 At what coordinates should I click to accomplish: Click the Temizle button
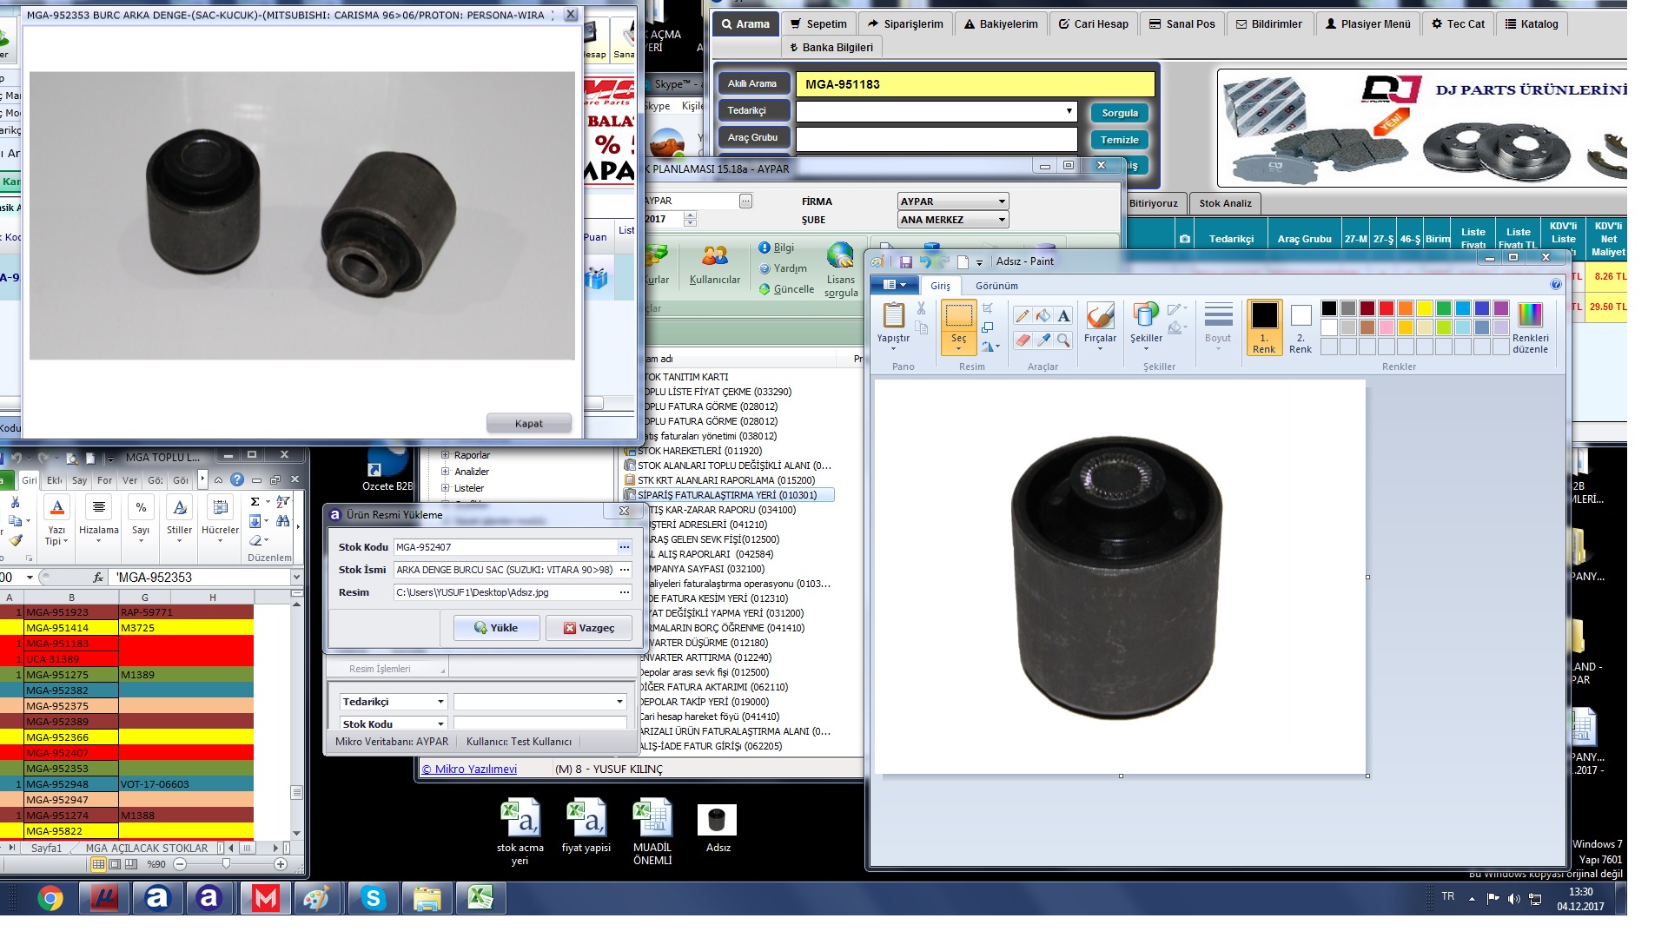(x=1119, y=140)
